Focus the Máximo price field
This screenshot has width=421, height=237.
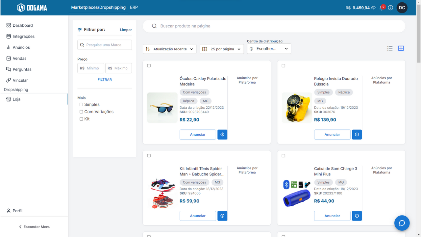pyautogui.click(x=118, y=68)
